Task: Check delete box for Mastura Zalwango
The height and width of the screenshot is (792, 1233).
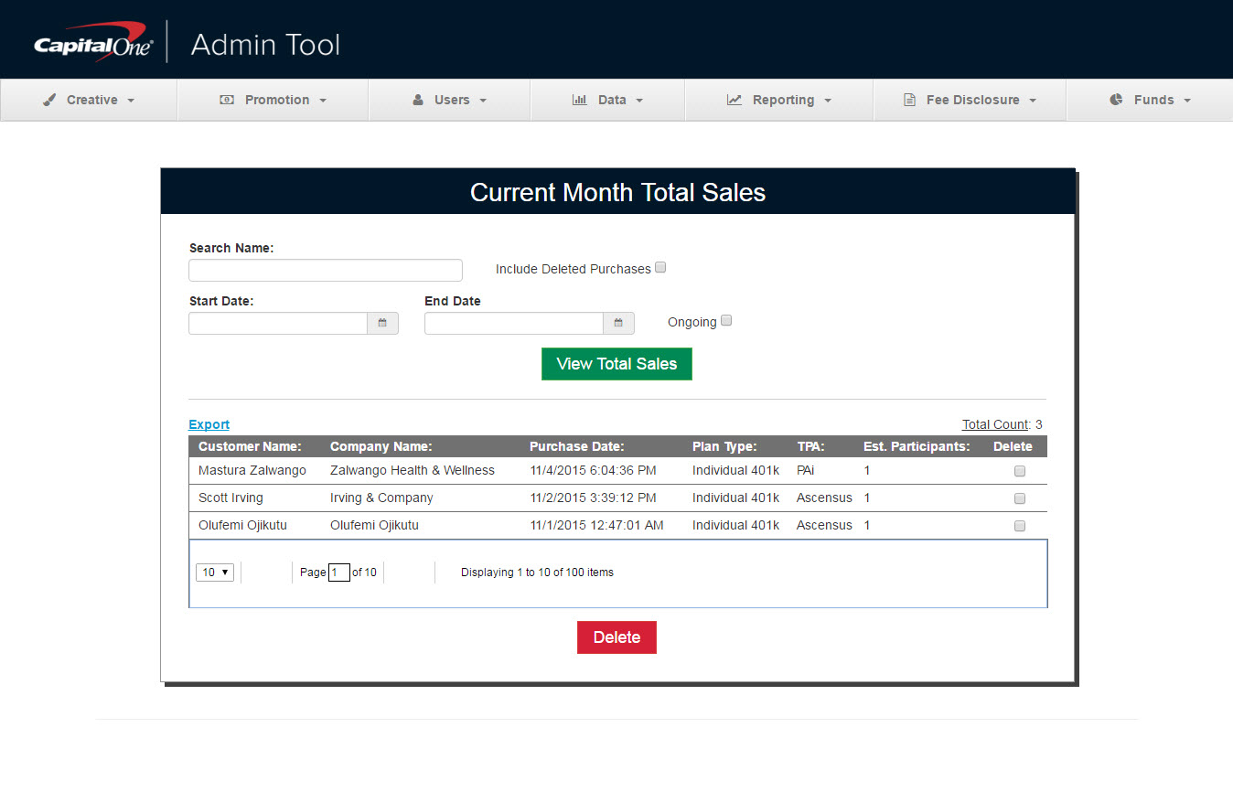Action: click(x=1020, y=471)
